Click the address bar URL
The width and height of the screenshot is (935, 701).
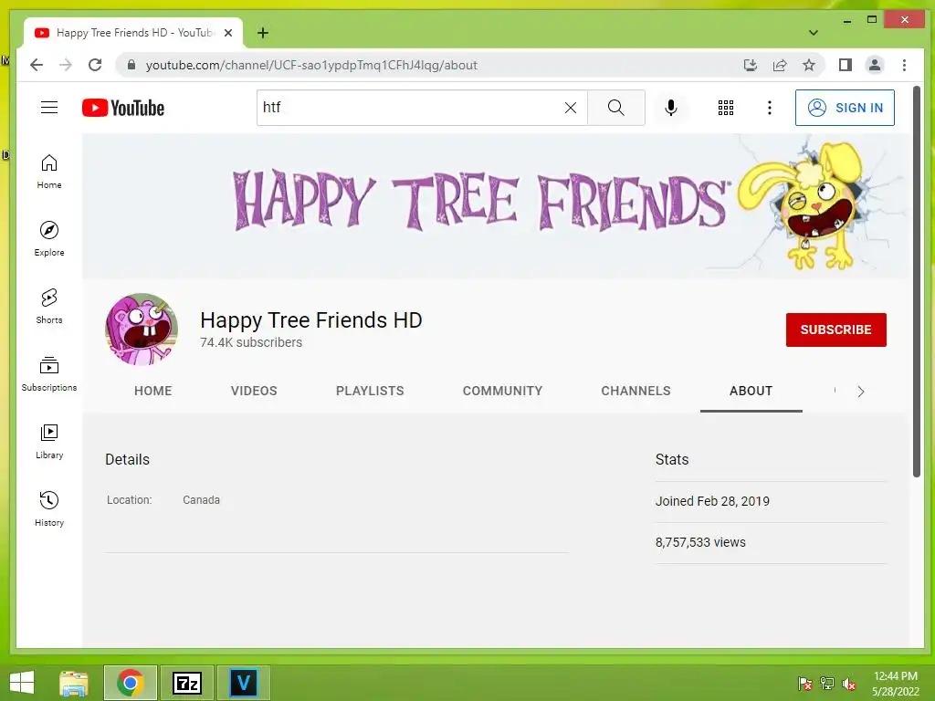coord(311,65)
